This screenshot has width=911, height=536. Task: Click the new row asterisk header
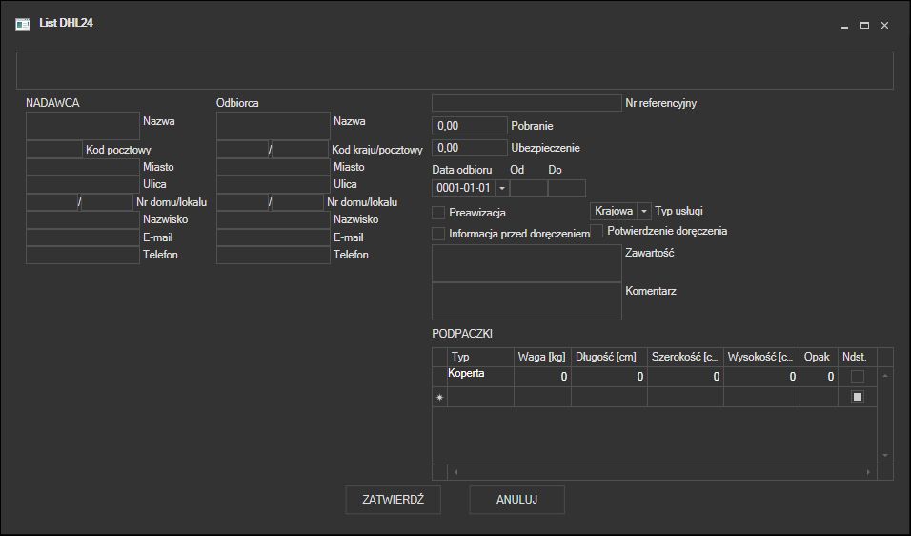pyautogui.click(x=440, y=397)
